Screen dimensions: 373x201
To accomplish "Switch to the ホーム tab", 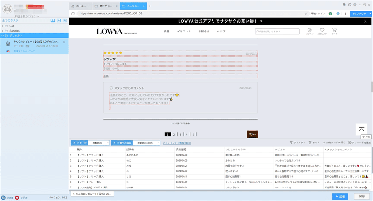I will [x=81, y=6].
